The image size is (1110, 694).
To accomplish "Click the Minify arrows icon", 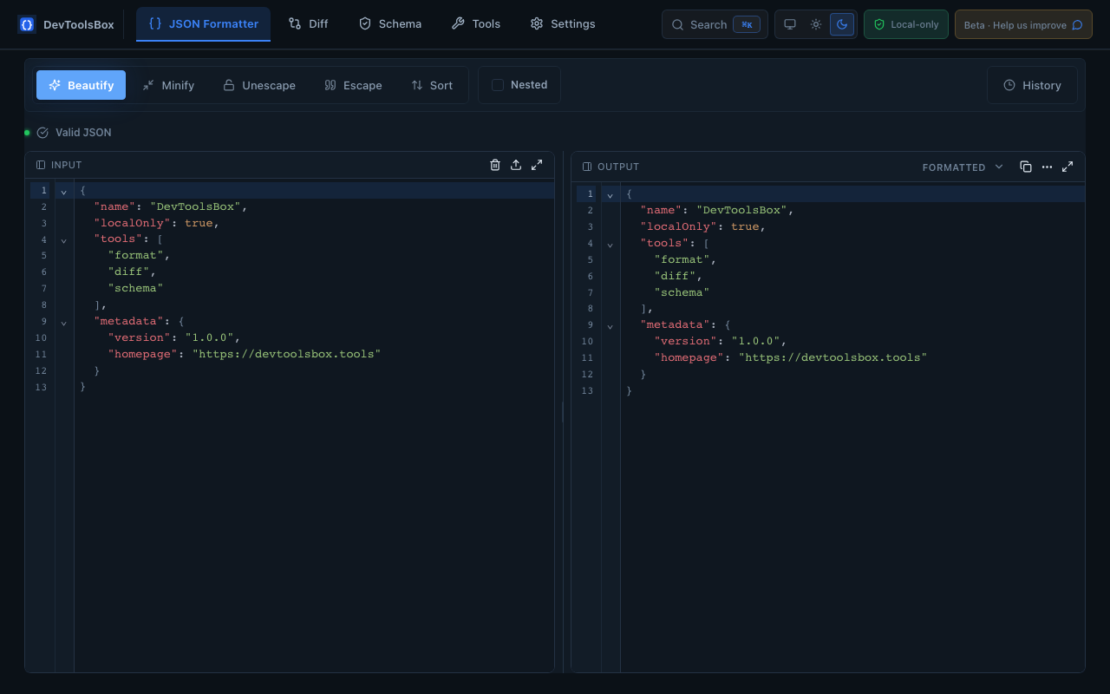I will tap(148, 85).
